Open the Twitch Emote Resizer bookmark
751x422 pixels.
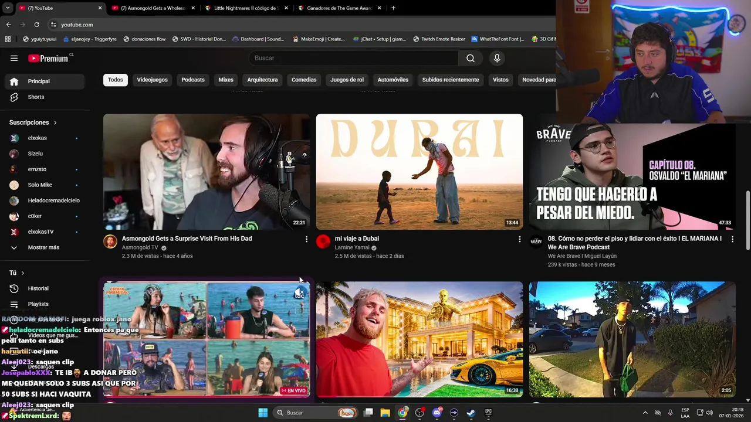[439, 39]
